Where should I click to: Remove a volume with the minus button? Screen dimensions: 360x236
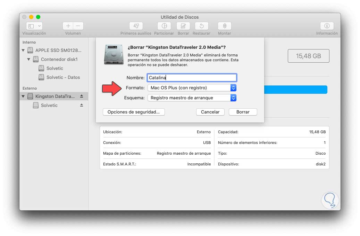78,26
